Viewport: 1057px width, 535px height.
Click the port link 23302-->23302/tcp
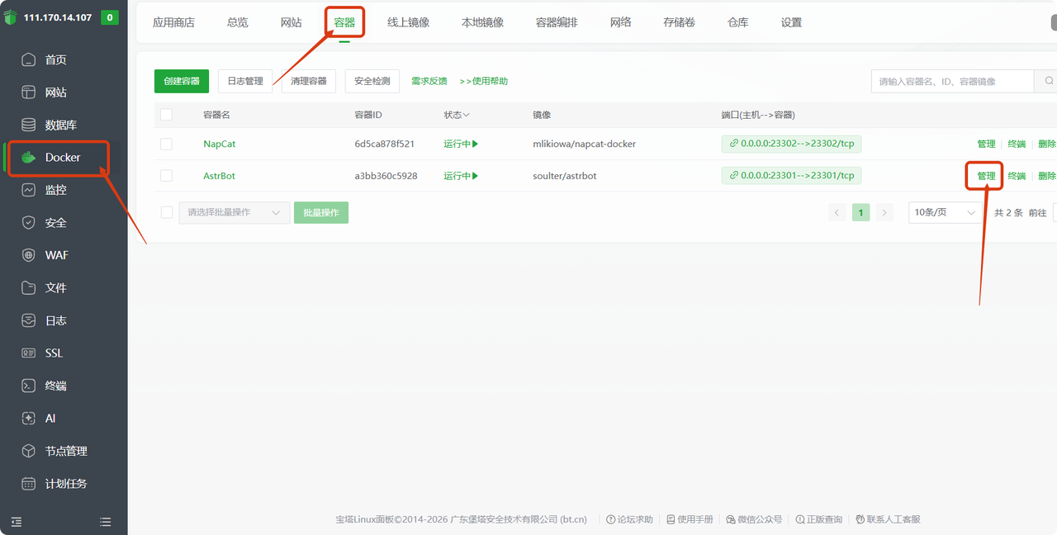(791, 144)
